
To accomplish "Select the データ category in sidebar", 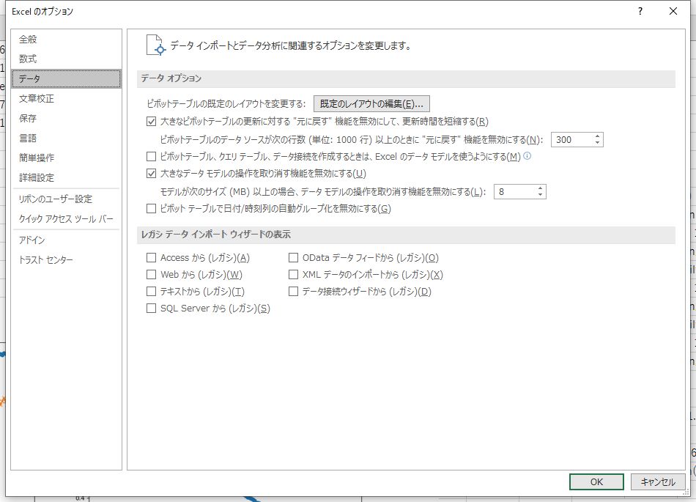I will 66,78.
